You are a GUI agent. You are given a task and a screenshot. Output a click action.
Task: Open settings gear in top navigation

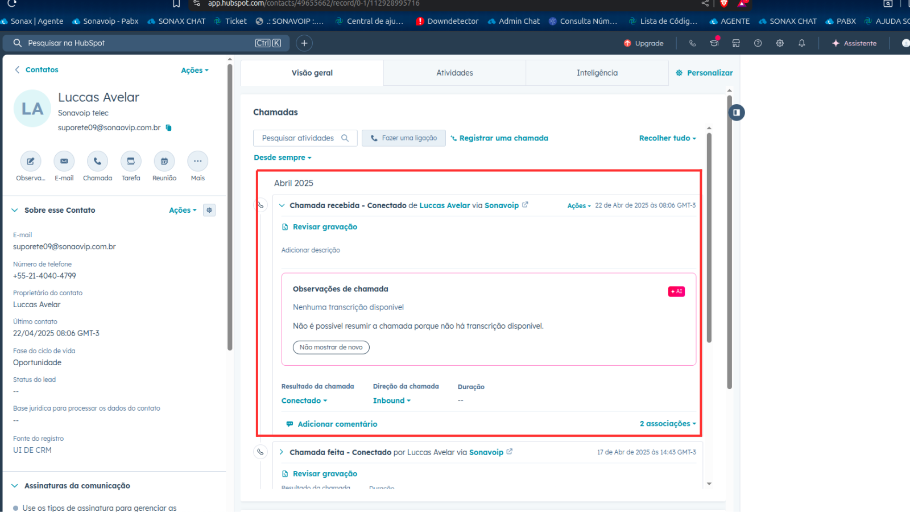(780, 43)
